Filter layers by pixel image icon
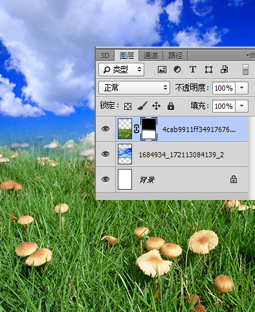Screen dimensions: 255x312 (162, 69)
